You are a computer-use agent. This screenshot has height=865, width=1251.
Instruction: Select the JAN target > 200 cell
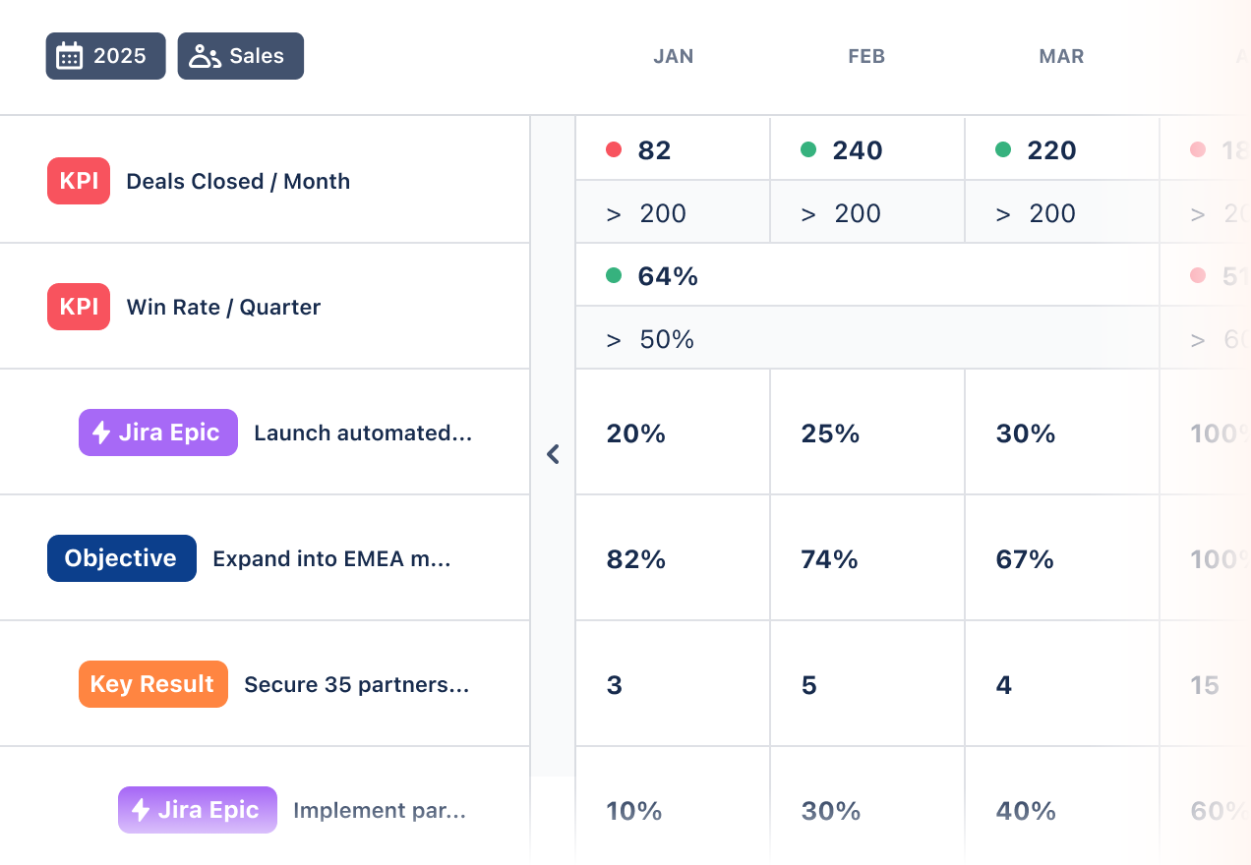point(673,212)
